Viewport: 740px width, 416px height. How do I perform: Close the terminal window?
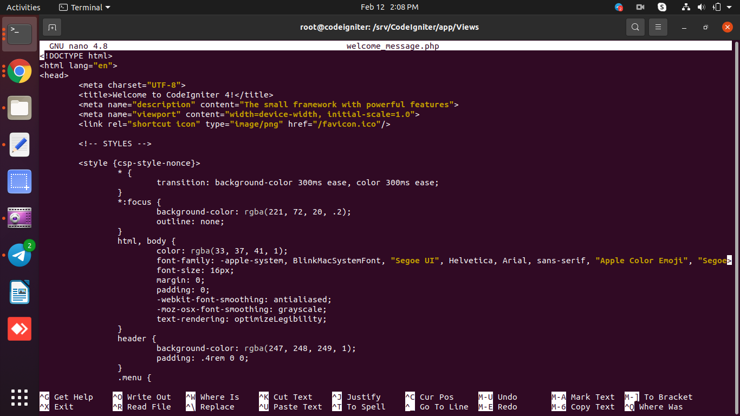(x=727, y=27)
